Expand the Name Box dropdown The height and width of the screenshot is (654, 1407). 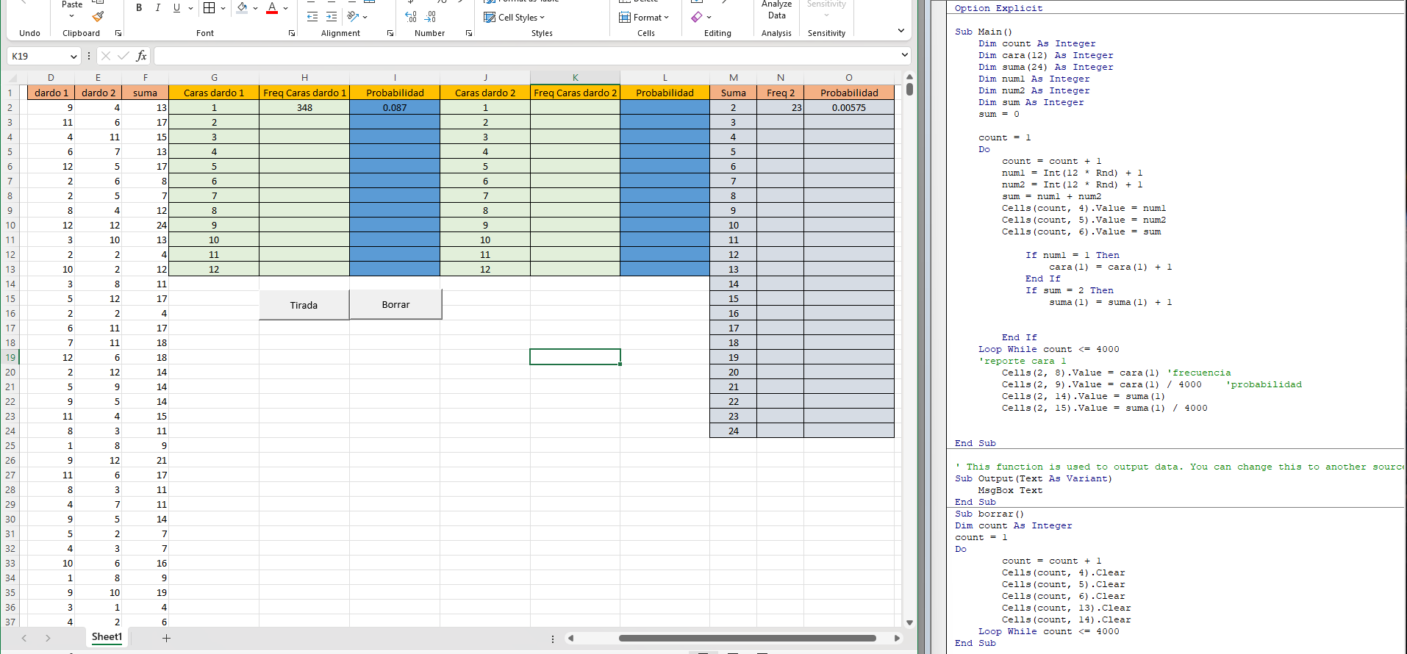(x=74, y=57)
